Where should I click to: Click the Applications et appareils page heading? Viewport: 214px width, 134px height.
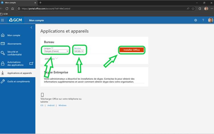point(64,31)
